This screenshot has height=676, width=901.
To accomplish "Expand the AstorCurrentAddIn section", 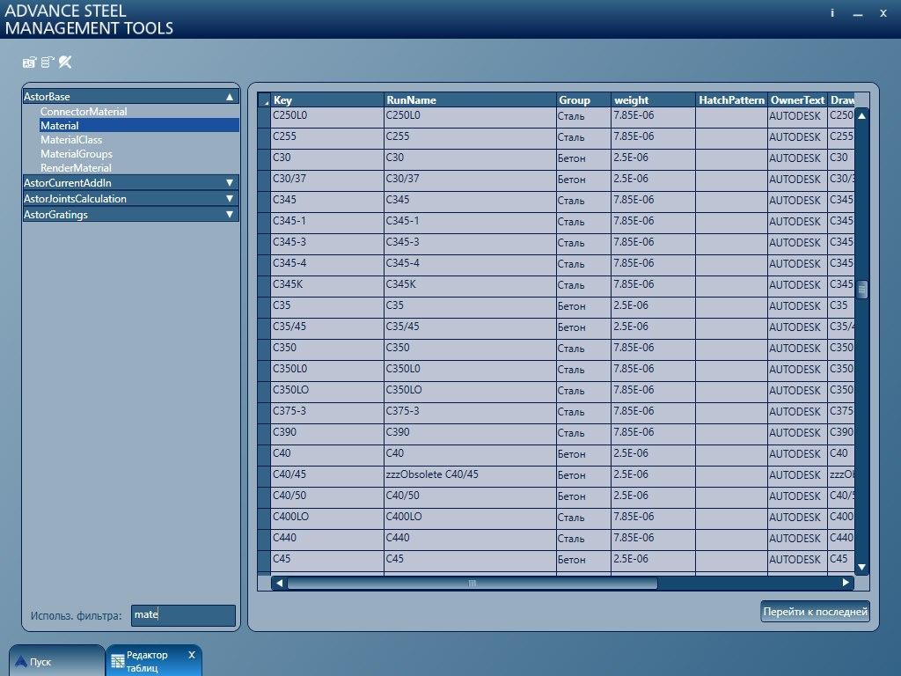I will tap(230, 183).
